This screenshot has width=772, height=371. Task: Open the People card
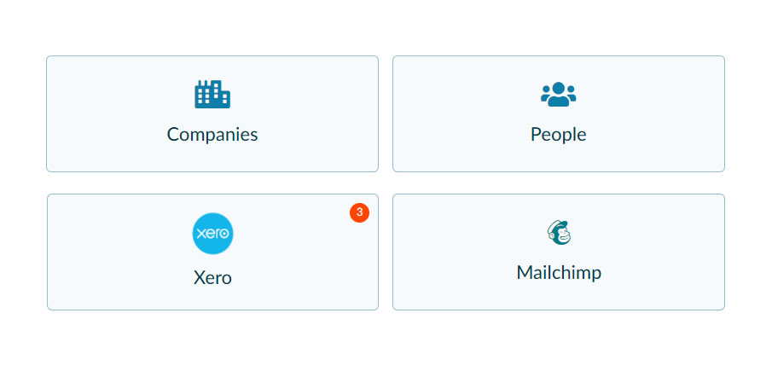point(559,113)
